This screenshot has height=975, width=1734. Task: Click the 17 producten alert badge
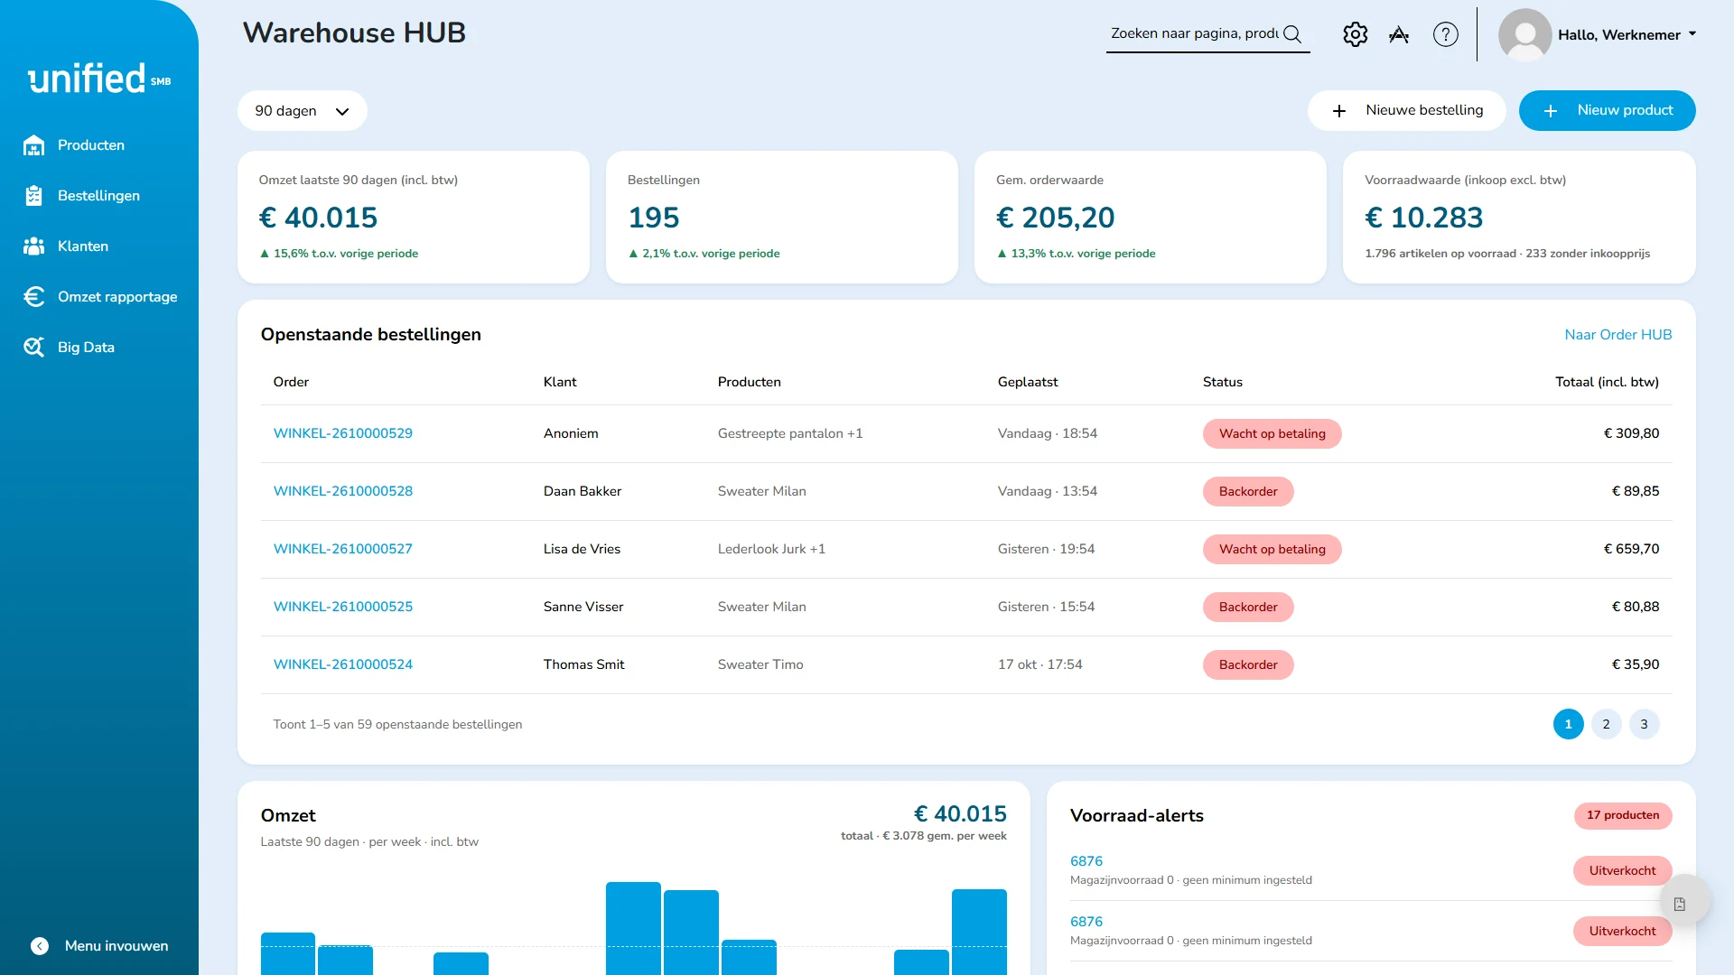(1623, 815)
